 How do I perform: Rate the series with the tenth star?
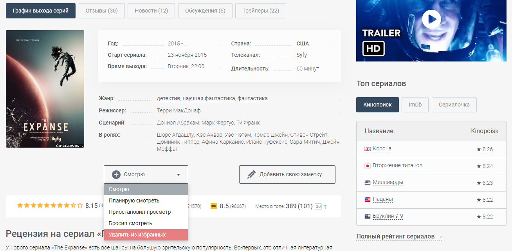[80, 206]
